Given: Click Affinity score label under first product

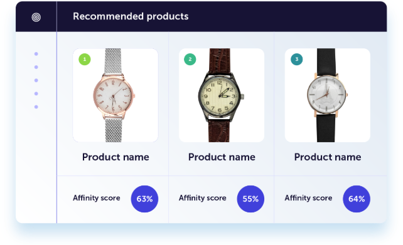Looking at the screenshot, I should pyautogui.click(x=97, y=198).
